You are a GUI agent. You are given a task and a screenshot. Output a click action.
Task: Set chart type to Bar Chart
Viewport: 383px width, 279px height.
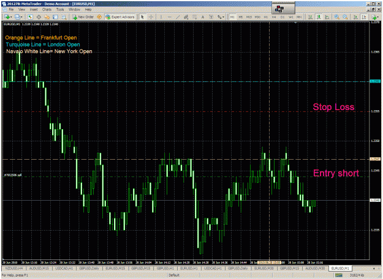(x=310, y=17)
